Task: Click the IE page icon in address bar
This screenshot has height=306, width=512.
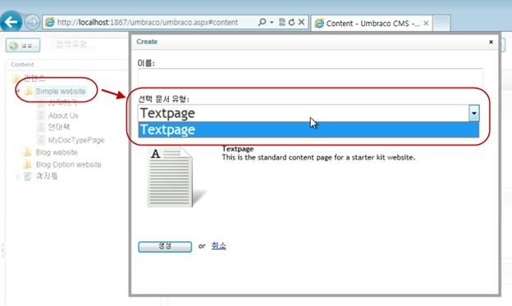Action: click(50, 22)
